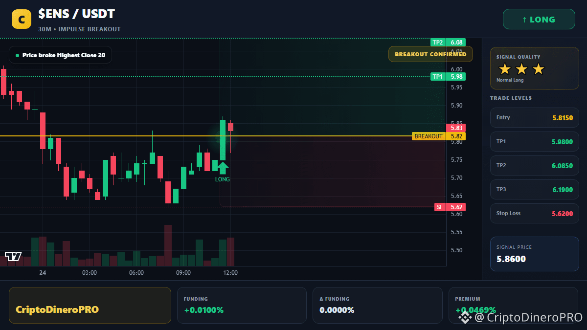
Task: Click the BREAKOUT CONFIRMED badge
Action: click(430, 54)
